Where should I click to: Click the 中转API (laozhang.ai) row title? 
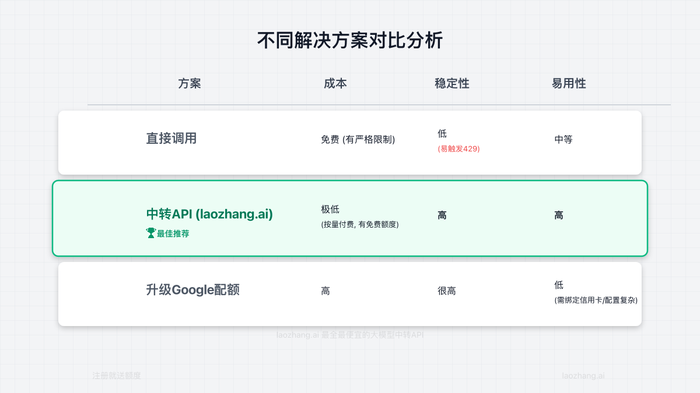click(209, 214)
